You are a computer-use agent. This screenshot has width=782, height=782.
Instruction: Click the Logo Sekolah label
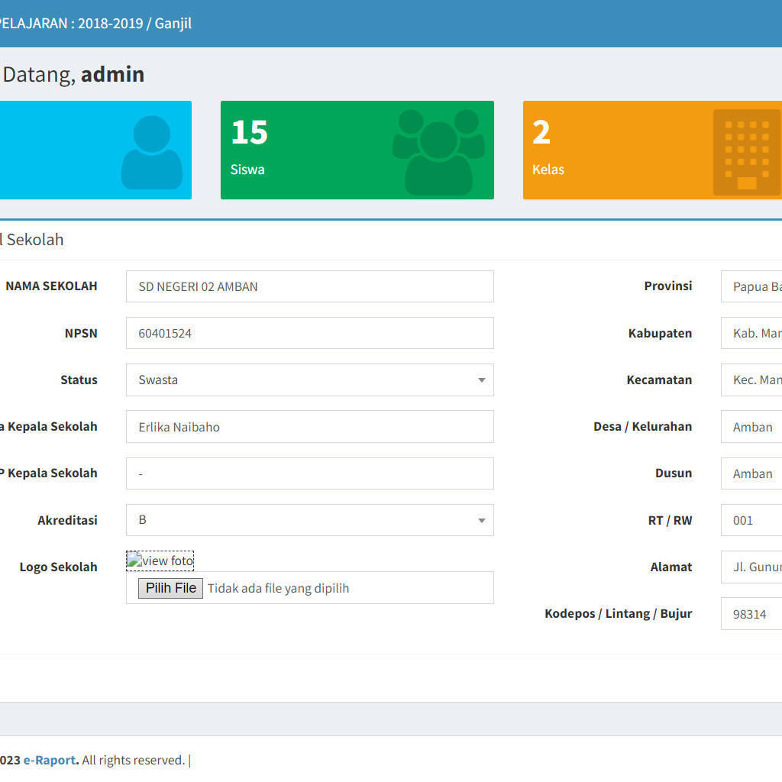pos(58,567)
